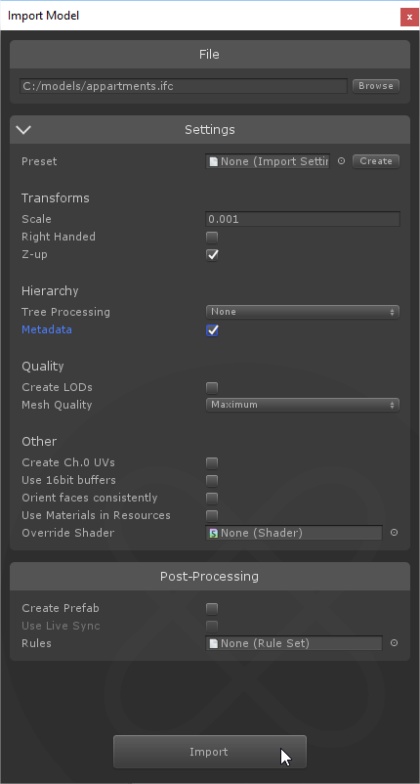Uncheck the Z-up checkbox
The image size is (420, 784).
pos(212,255)
